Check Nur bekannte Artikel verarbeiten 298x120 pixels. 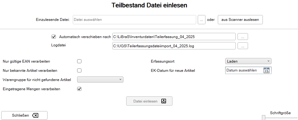coord(79,71)
